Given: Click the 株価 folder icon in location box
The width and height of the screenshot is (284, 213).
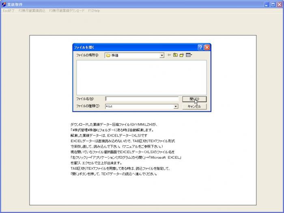Looking at the screenshot, I should click(108, 55).
